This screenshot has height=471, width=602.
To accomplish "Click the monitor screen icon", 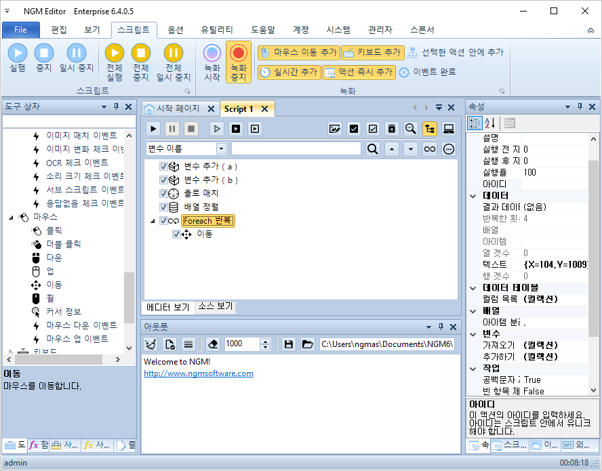I will pos(448,129).
